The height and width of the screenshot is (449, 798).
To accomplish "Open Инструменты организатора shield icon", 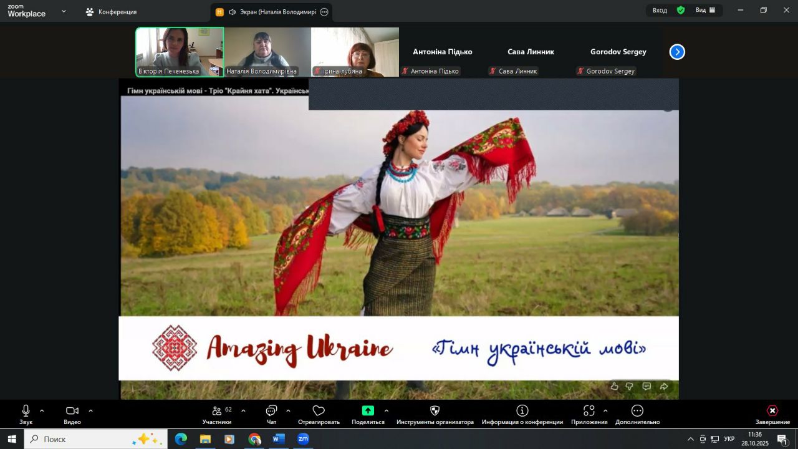I will pyautogui.click(x=435, y=412).
